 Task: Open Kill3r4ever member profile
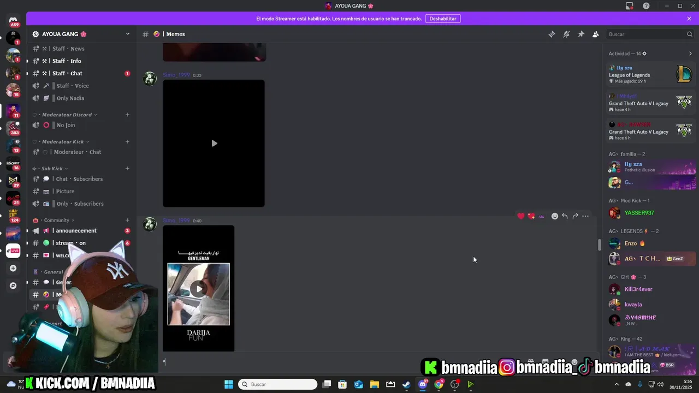650,289
